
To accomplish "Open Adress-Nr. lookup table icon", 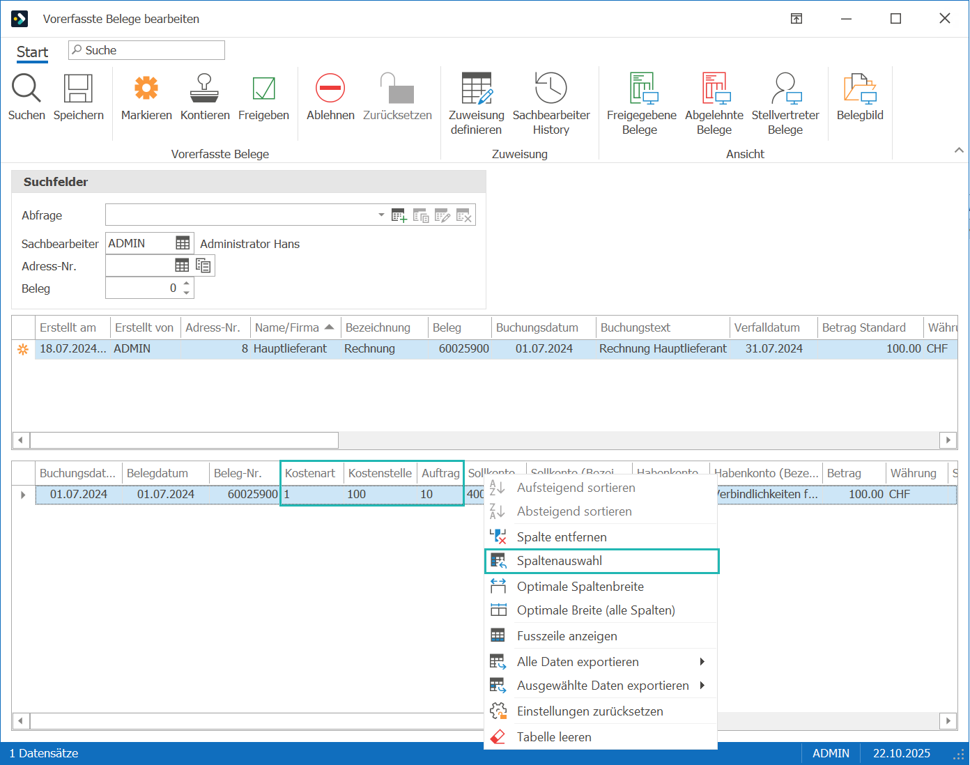I will point(182,265).
